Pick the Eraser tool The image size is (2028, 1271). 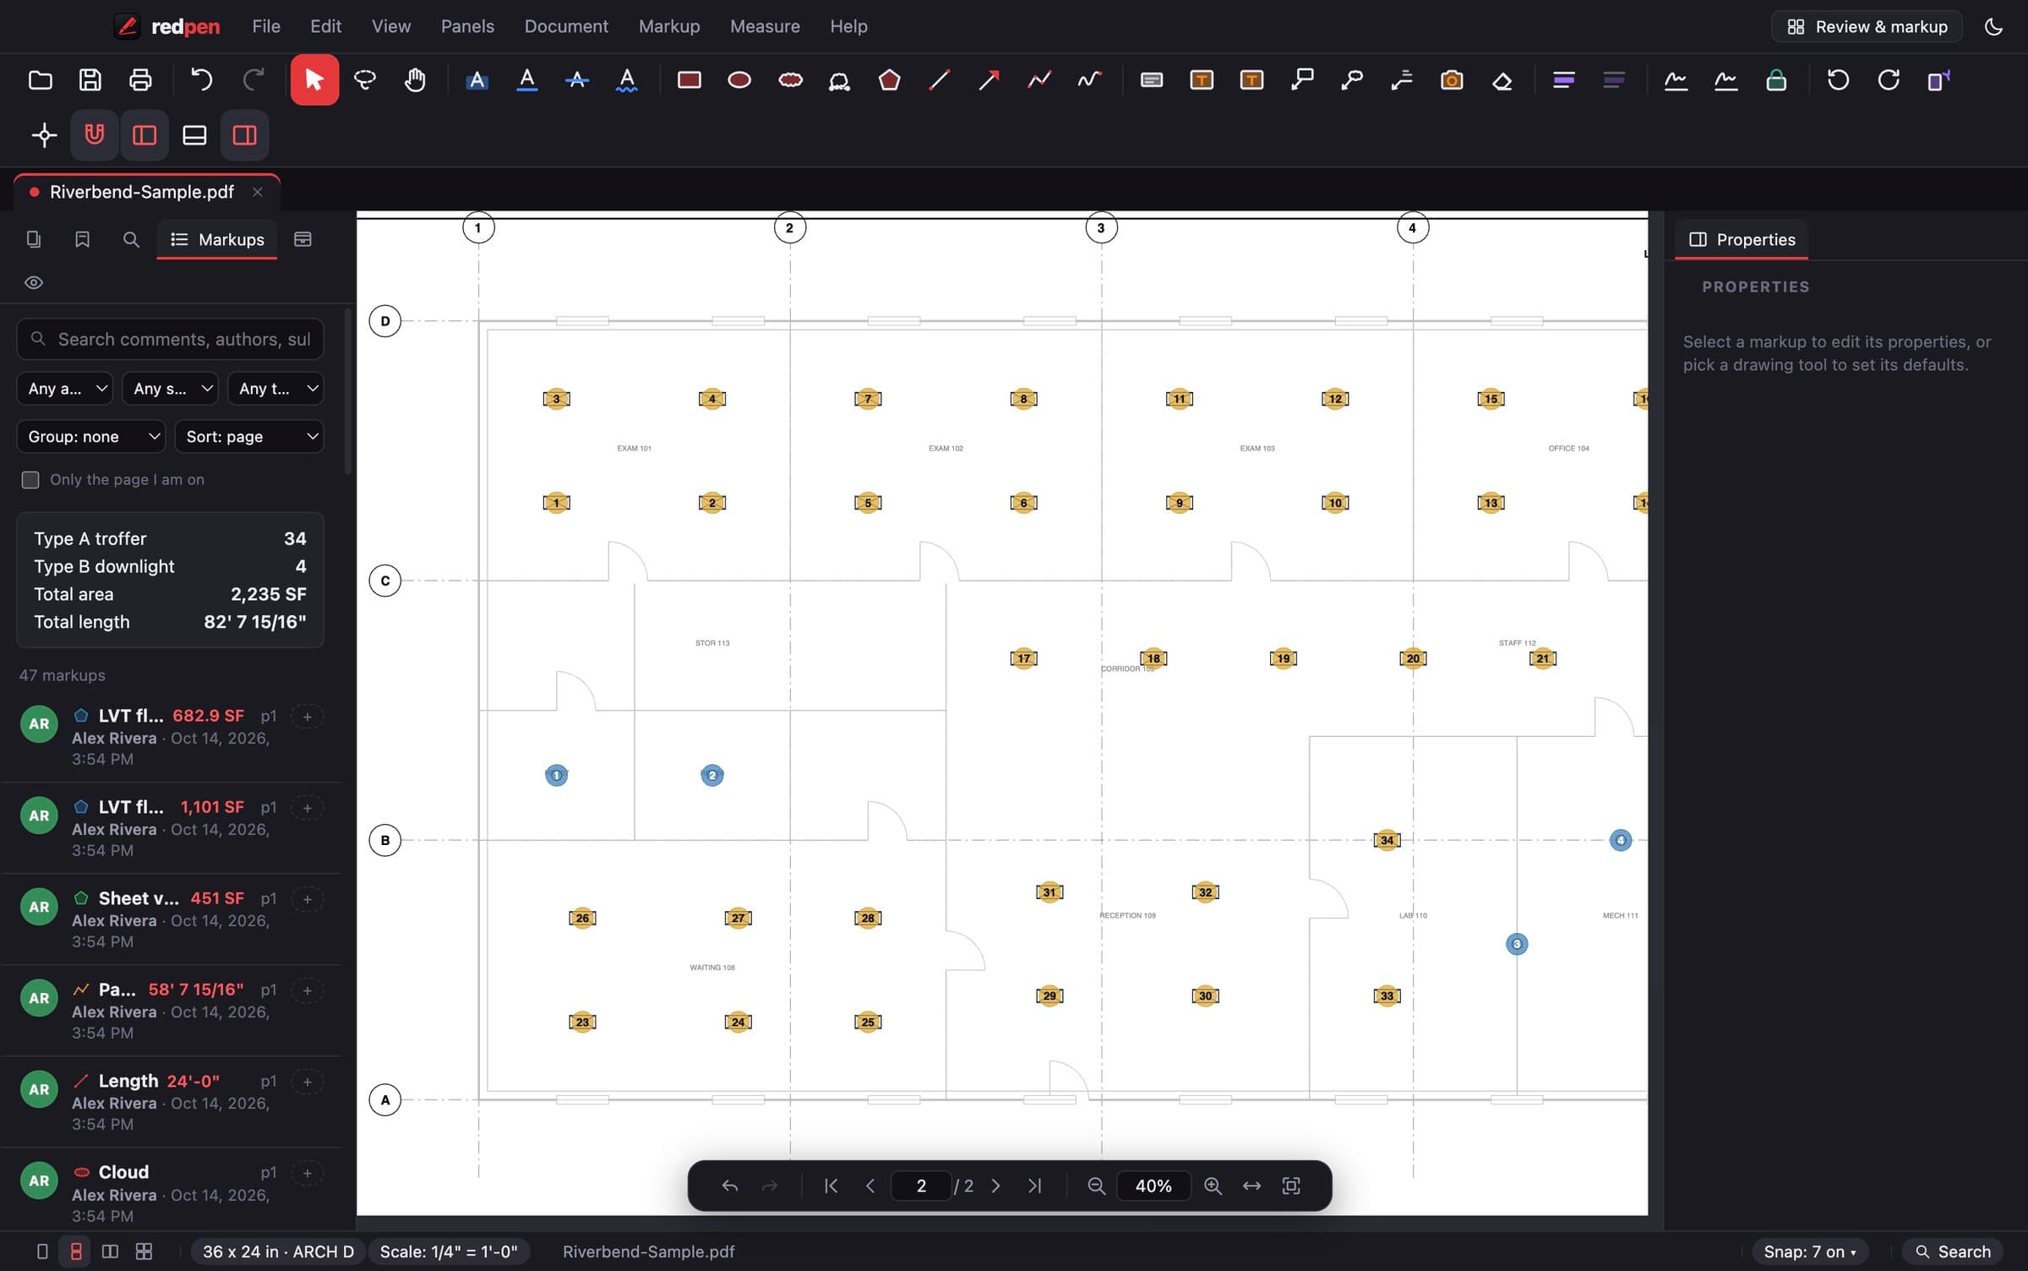(1502, 80)
